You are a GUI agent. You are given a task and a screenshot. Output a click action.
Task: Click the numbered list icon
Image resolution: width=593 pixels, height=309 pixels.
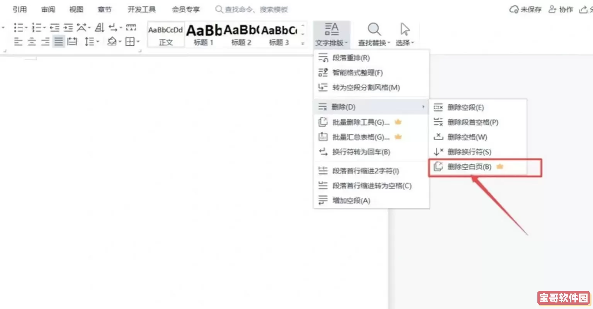(x=36, y=27)
